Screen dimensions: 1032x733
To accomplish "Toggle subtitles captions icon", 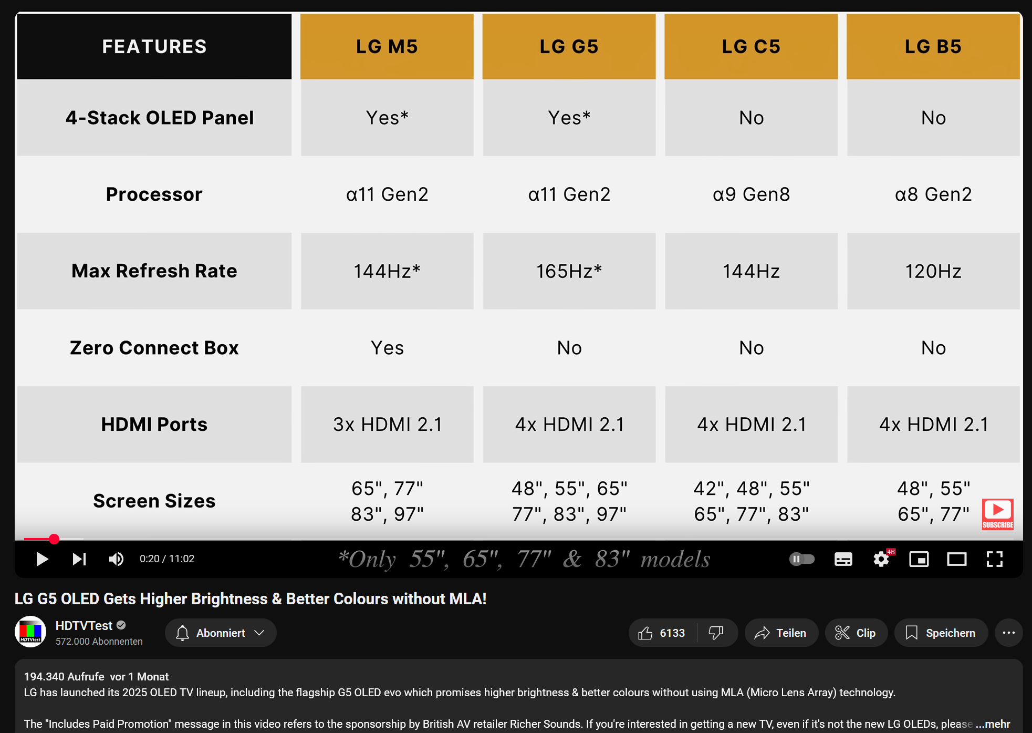I will (x=843, y=559).
